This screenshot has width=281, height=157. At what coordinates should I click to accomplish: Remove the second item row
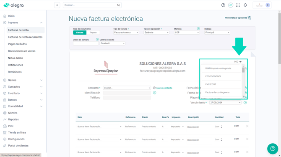(x=247, y=139)
